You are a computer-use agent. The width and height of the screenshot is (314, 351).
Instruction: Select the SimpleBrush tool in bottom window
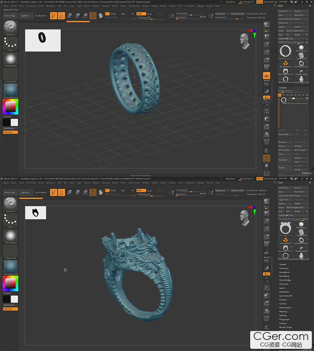click(x=285, y=241)
